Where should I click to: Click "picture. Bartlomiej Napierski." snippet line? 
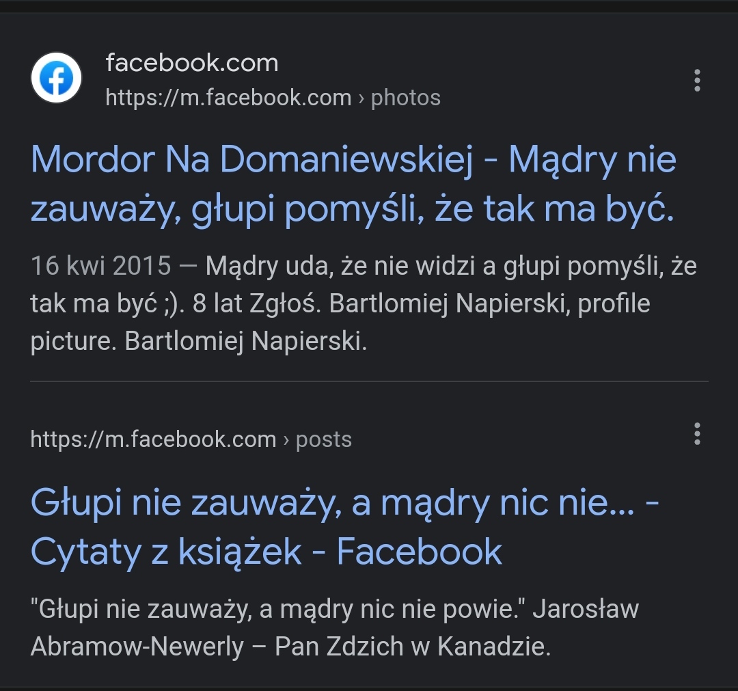coord(198,341)
